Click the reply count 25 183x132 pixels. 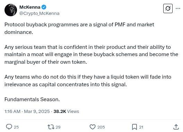pyautogui.click(x=16, y=127)
